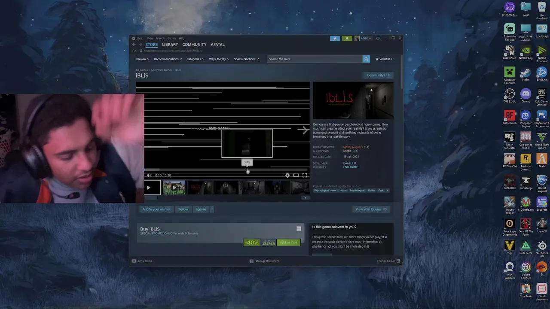Open NVIDIA Broadcast desktop icon
The height and width of the screenshot is (309, 550).
[542, 54]
